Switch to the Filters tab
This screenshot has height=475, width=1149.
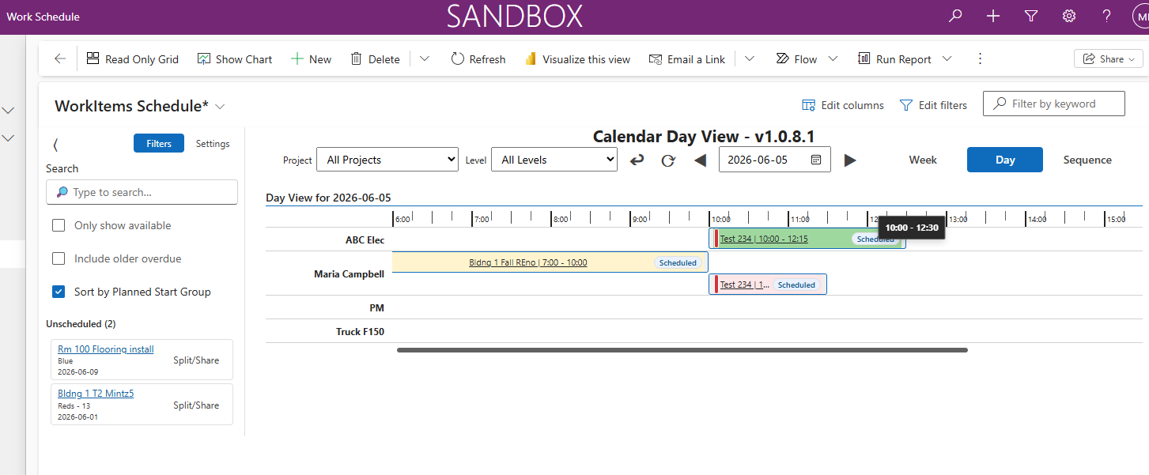click(159, 143)
